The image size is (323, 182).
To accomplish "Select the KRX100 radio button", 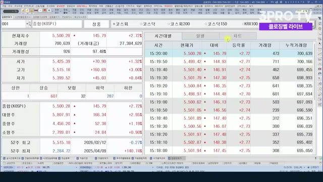I will coord(250,24).
